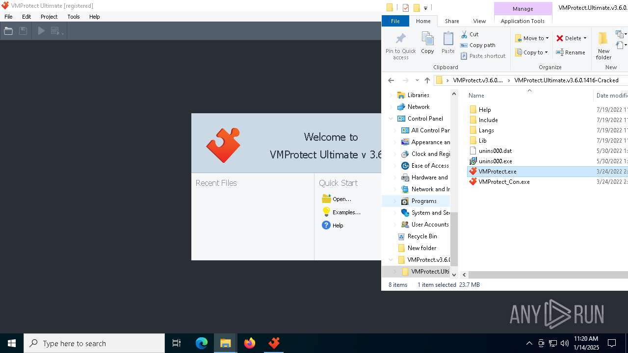Switch to the View ribbon tab
628x353 pixels.
click(479, 21)
